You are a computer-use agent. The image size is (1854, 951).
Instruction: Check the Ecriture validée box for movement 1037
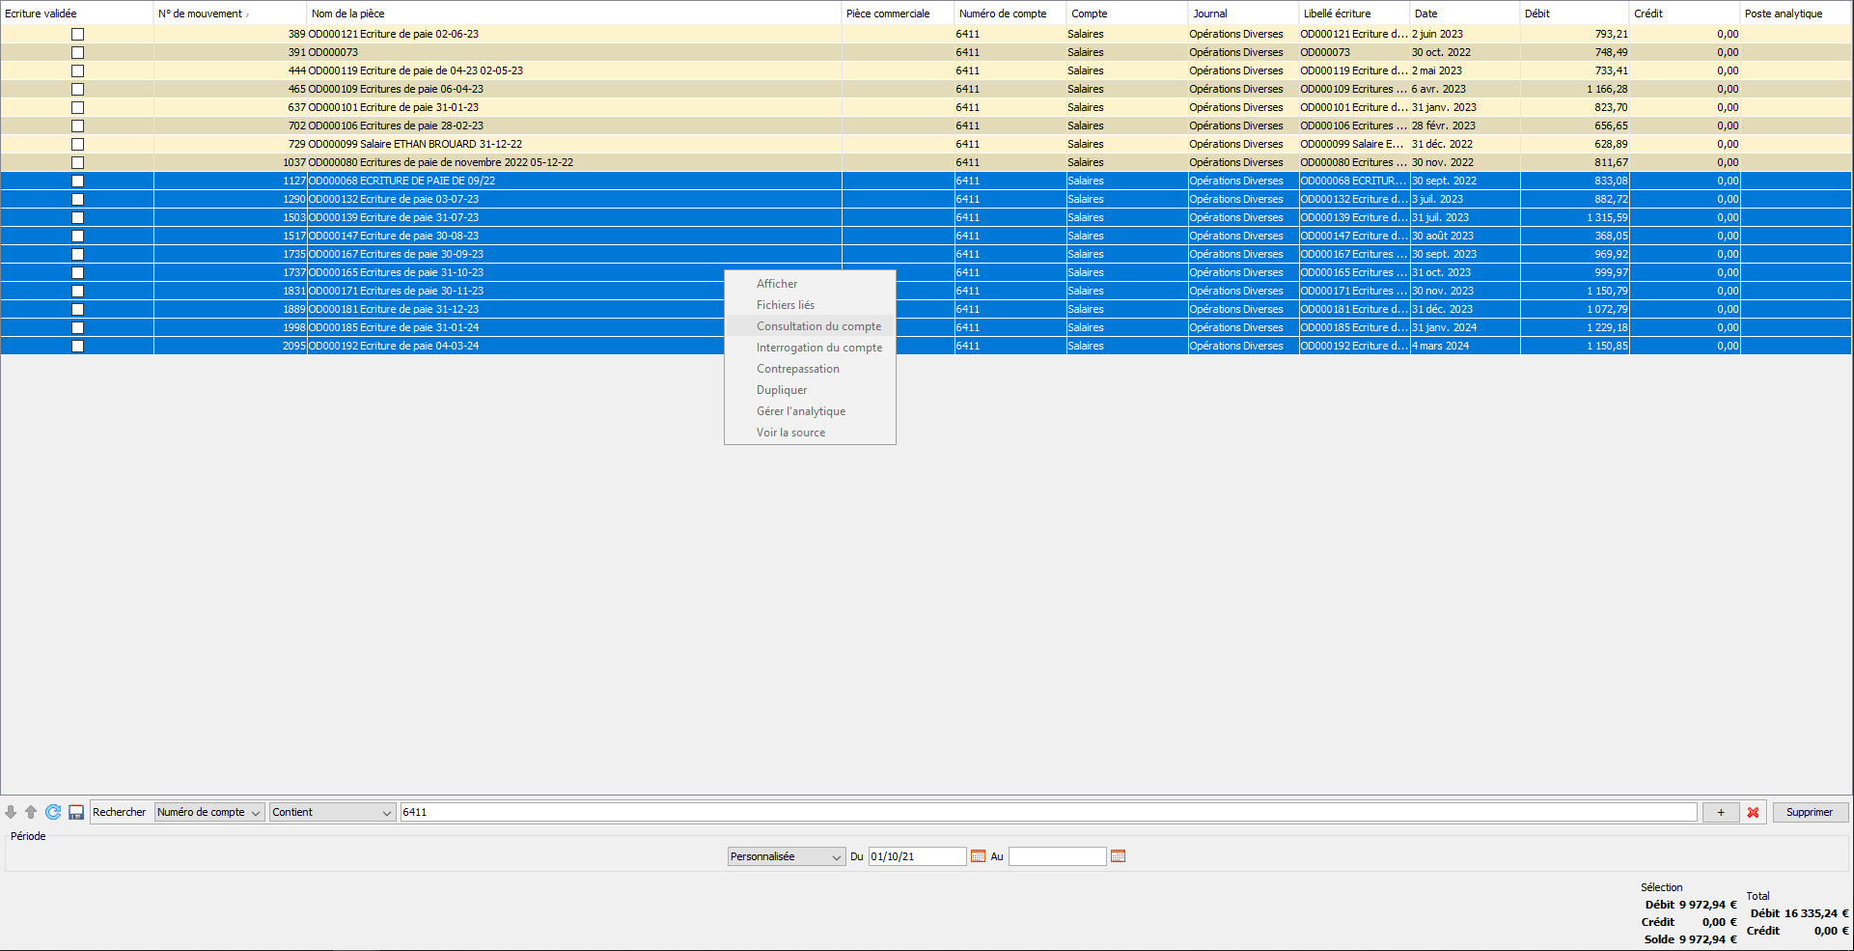77,162
